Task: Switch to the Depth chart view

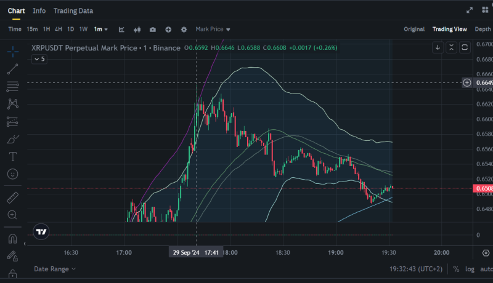Action: coord(483,29)
